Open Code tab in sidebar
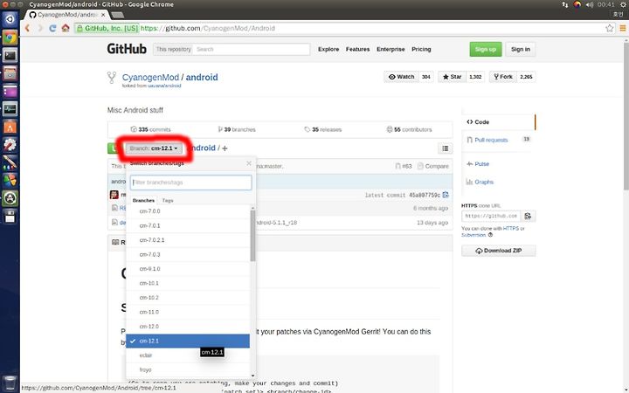Viewport: 629px width, 393px height. click(498, 122)
